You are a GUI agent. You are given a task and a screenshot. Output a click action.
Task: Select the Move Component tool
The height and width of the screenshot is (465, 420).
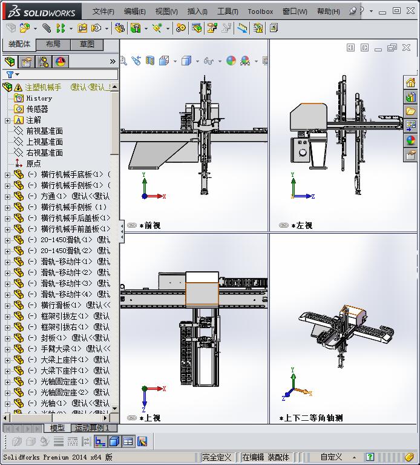coord(96,28)
